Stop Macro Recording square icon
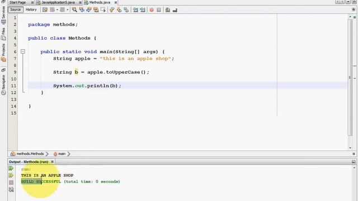 159,10
